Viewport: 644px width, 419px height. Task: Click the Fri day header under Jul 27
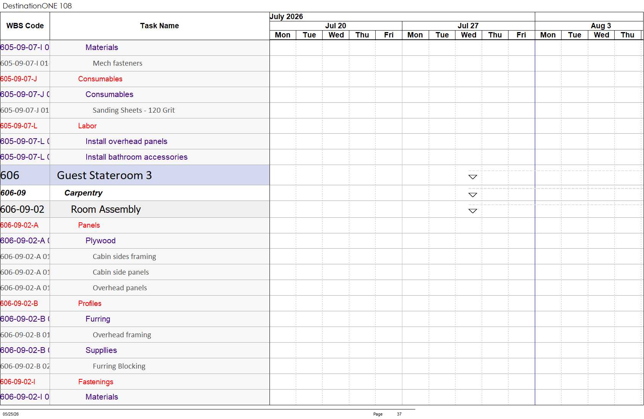coord(521,35)
